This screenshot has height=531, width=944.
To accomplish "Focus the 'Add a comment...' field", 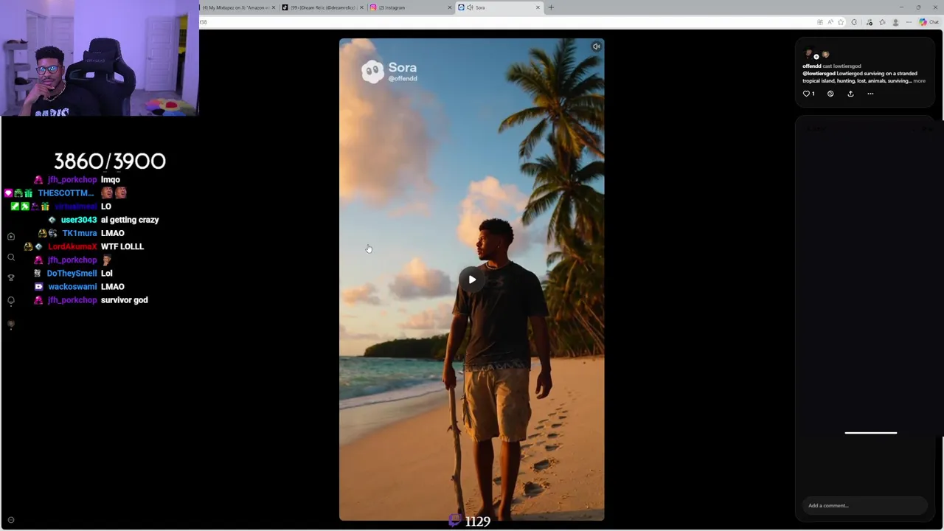I will [864, 506].
